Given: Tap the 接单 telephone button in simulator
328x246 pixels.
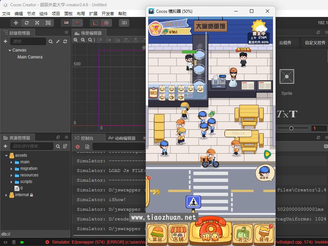Looking at the screenshot, I should click(210, 230).
